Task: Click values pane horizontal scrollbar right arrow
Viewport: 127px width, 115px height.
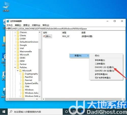Action: pos(124,99)
